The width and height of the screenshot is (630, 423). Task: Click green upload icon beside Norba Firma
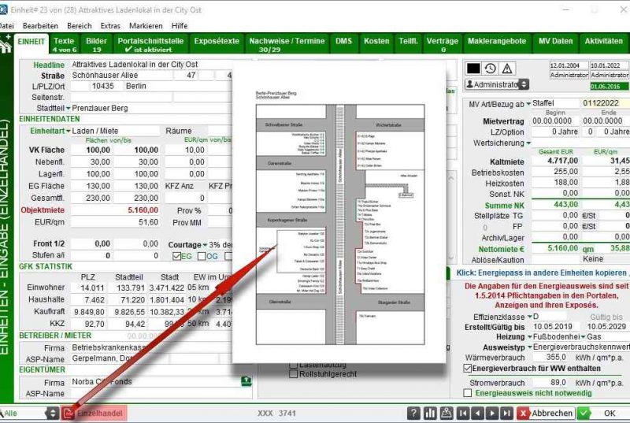[x=246, y=382]
